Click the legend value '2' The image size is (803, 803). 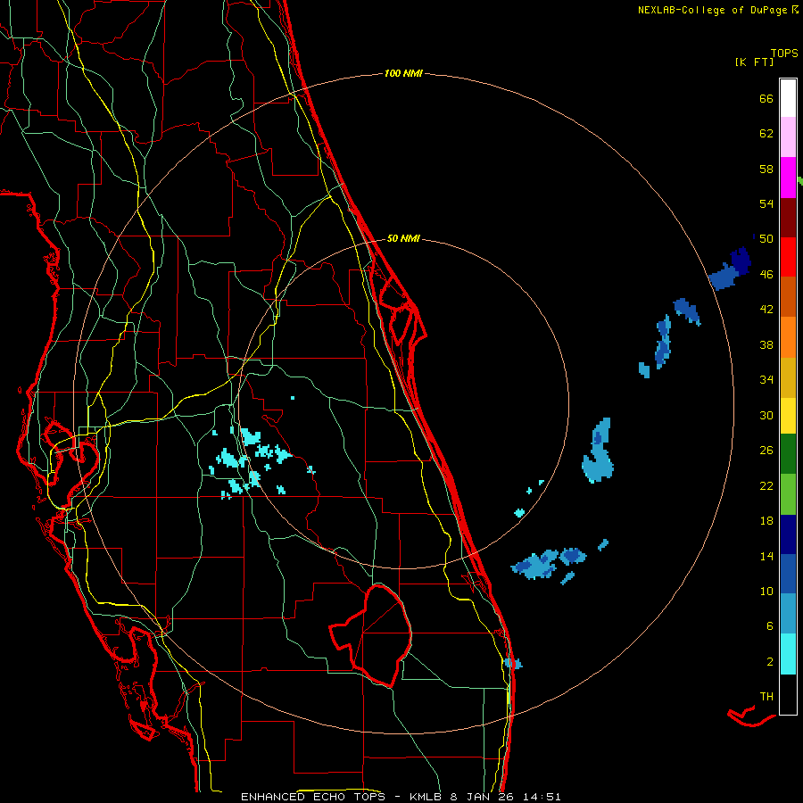770,662
